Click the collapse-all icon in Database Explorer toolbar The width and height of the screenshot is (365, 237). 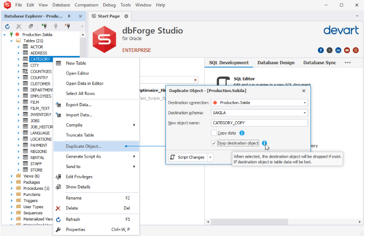31,26
